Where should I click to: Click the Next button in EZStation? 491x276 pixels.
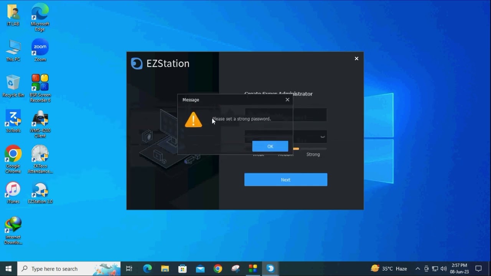tap(286, 179)
